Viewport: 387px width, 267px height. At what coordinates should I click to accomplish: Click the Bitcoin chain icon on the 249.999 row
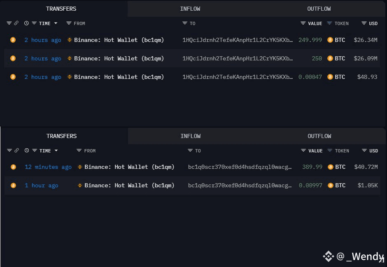tap(13, 40)
